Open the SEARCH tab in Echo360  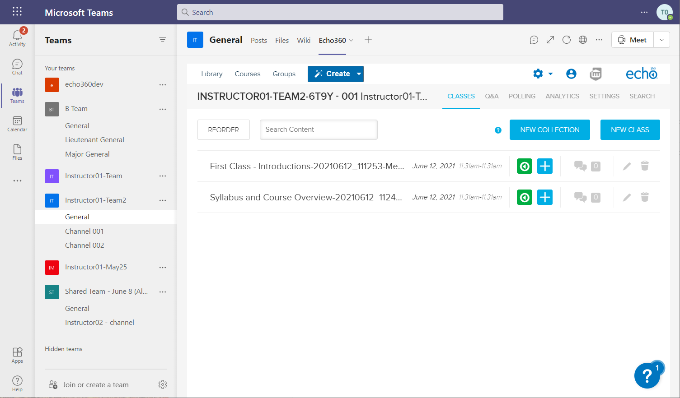(x=642, y=96)
